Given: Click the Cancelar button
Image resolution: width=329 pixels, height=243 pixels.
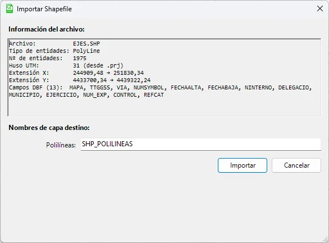Looking at the screenshot, I should pyautogui.click(x=296, y=165).
